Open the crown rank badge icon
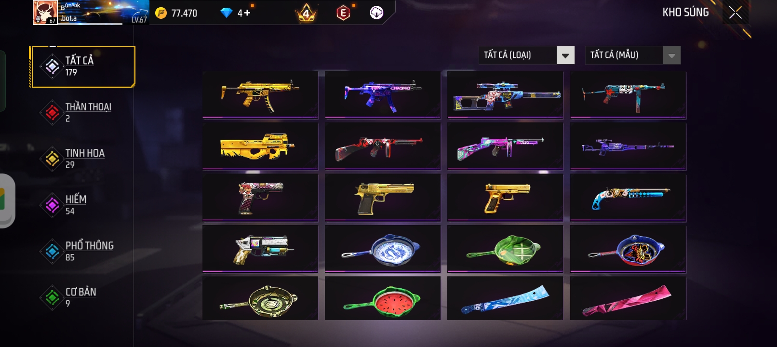 pos(306,13)
